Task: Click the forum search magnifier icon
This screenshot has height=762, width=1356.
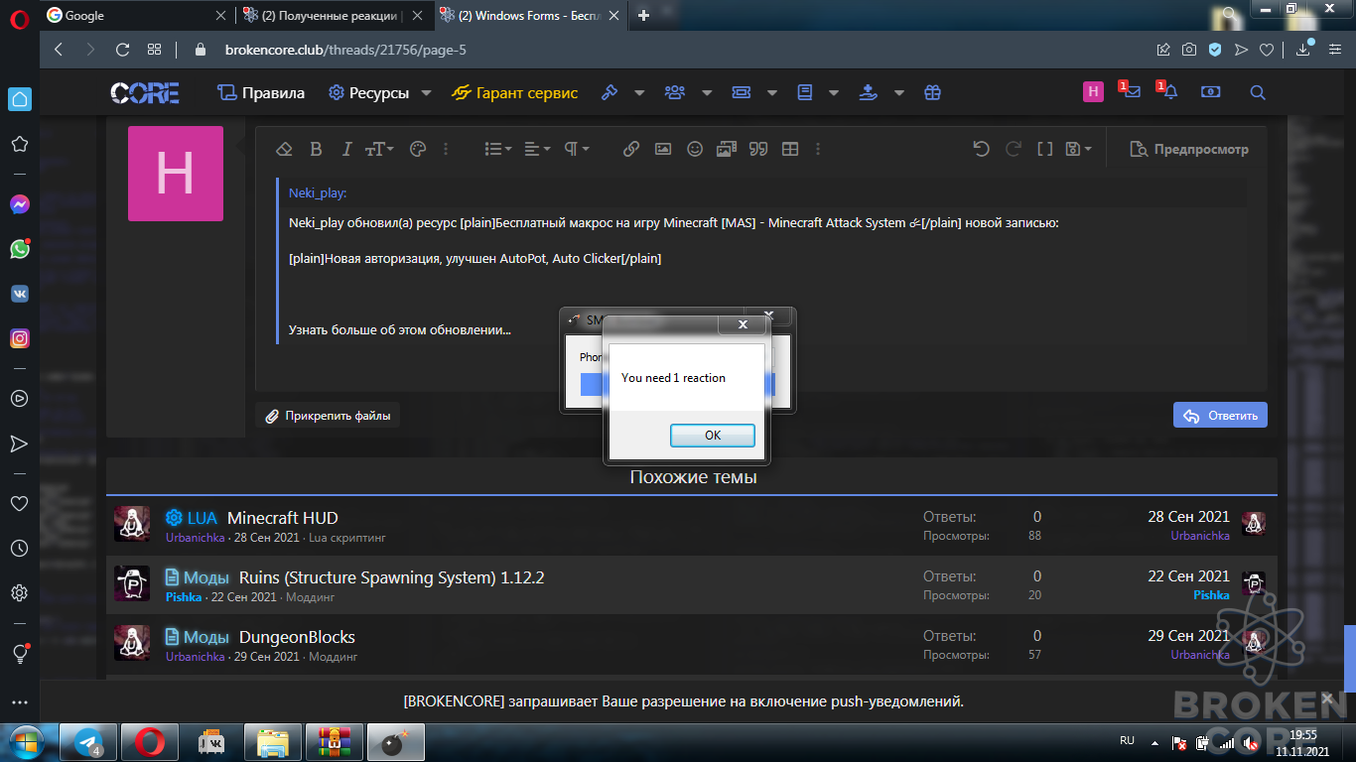Action: (x=1258, y=92)
